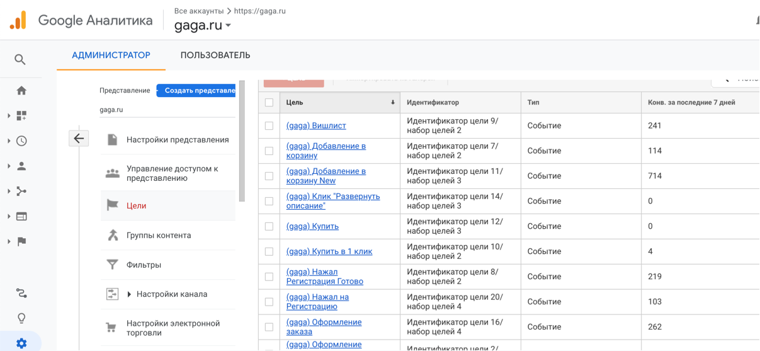Expand the Acquisition section arrow in sidebar

click(9, 192)
